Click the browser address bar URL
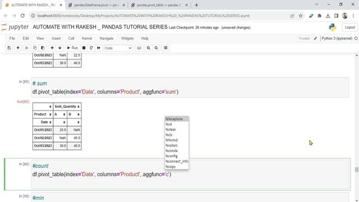 (x=144, y=16)
